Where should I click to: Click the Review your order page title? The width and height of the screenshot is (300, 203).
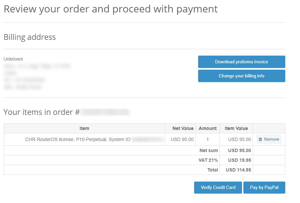(110, 9)
